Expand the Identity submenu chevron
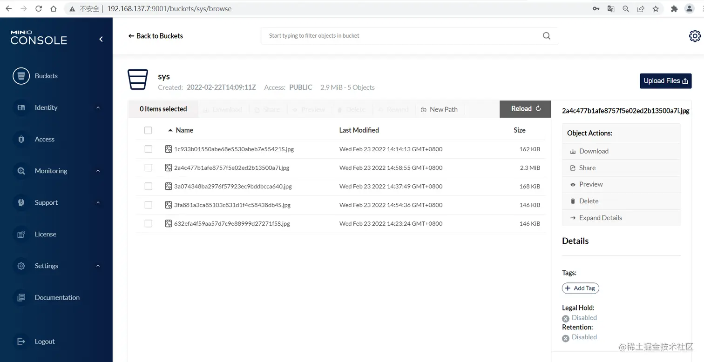 [x=98, y=107]
